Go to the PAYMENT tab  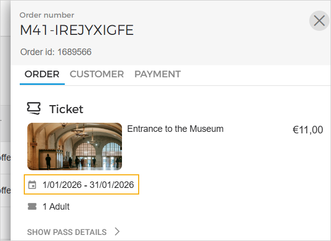pos(157,74)
